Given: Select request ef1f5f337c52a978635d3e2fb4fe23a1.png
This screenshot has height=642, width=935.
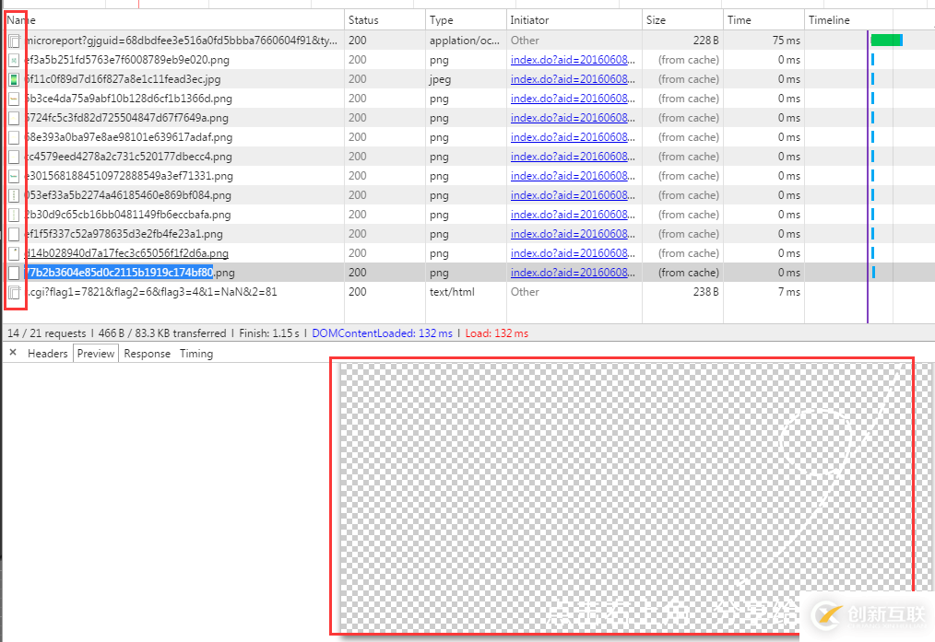Looking at the screenshot, I should (124, 234).
